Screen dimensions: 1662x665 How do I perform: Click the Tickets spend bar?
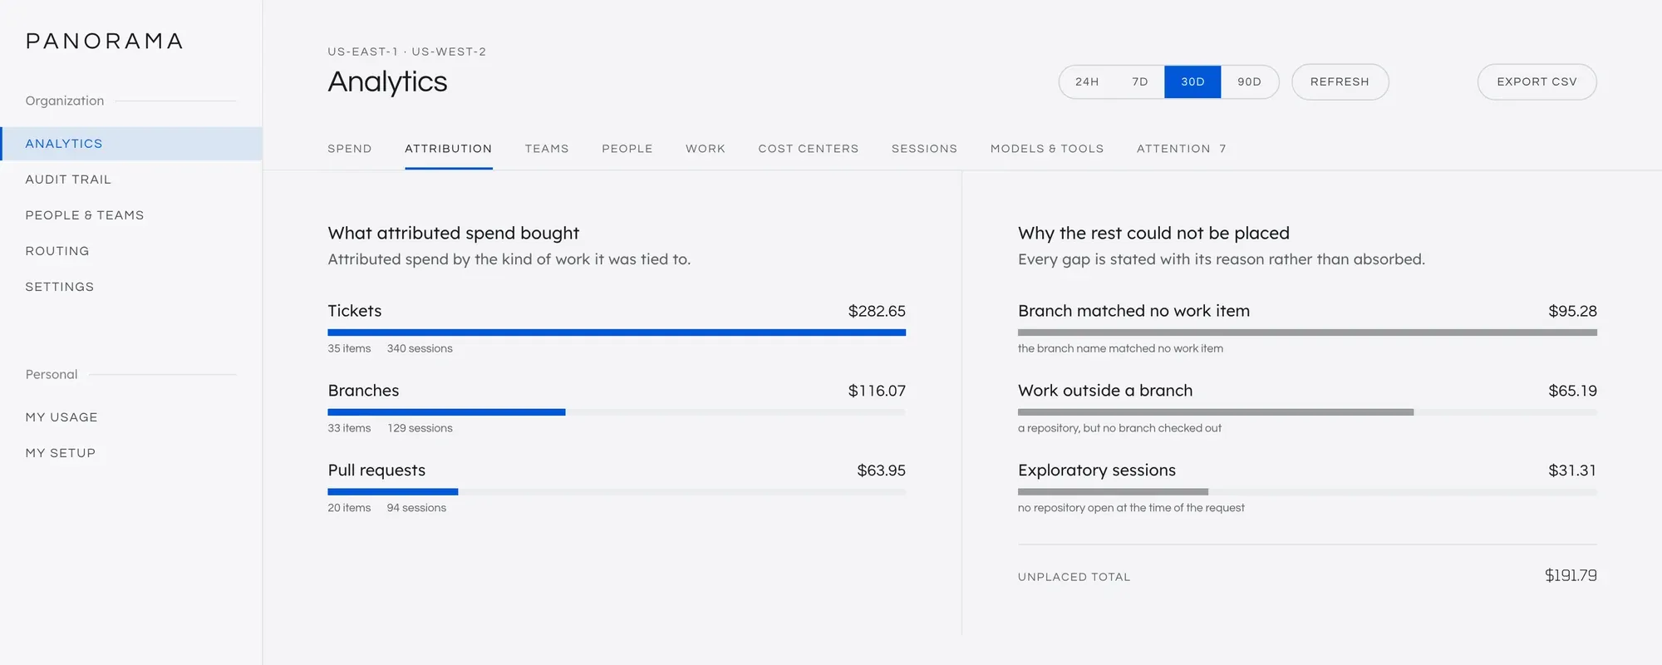pyautogui.click(x=617, y=332)
